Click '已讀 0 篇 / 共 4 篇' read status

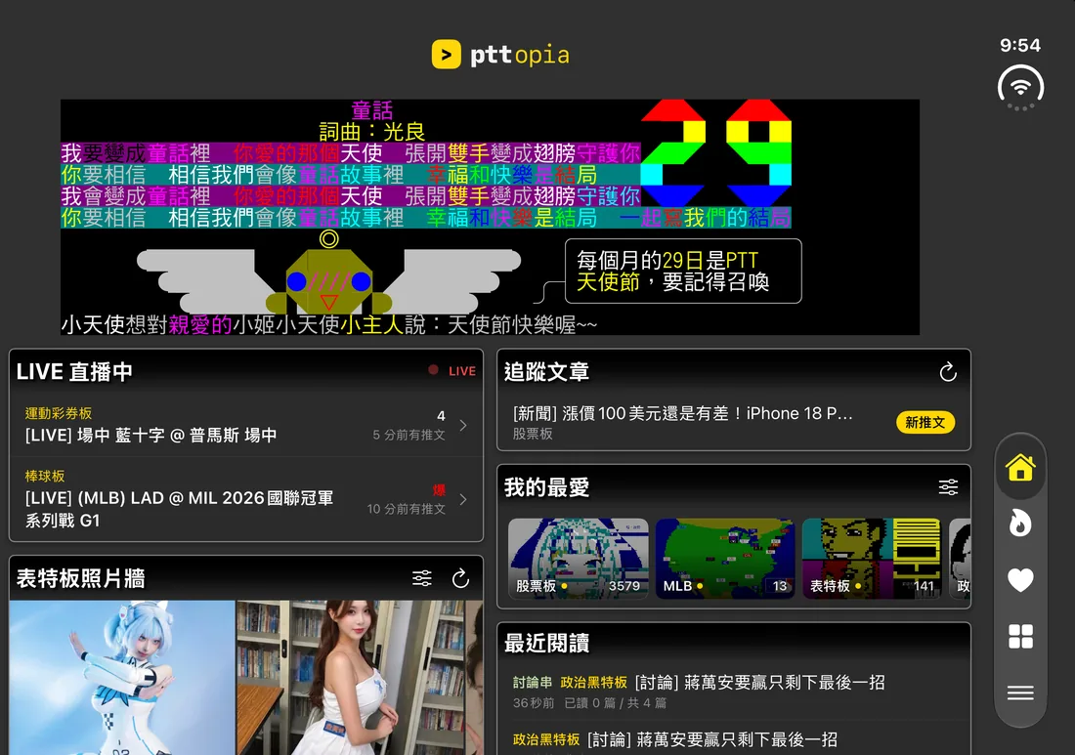(615, 703)
